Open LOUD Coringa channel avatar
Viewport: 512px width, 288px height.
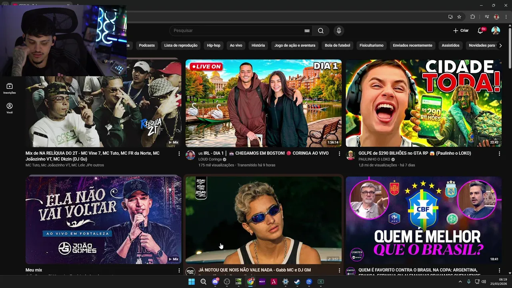click(190, 155)
